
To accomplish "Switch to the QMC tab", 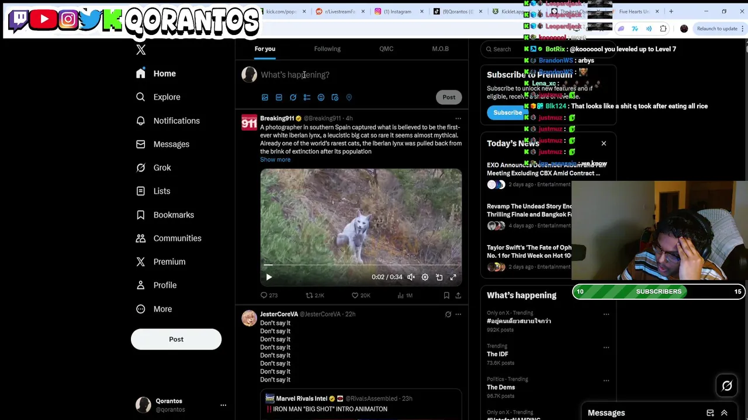I will pyautogui.click(x=386, y=49).
